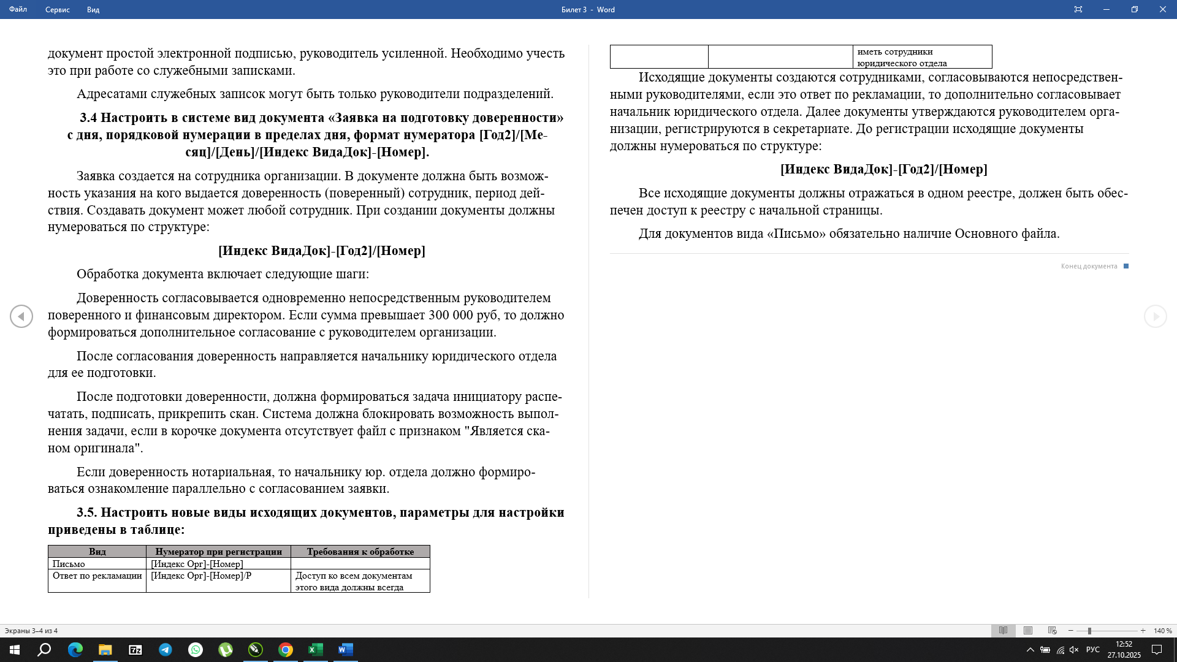This screenshot has height=662, width=1177.
Task: Switch to Read Mode view
Action: [1004, 631]
